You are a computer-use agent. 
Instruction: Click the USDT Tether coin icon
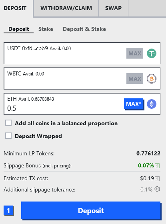click(152, 53)
